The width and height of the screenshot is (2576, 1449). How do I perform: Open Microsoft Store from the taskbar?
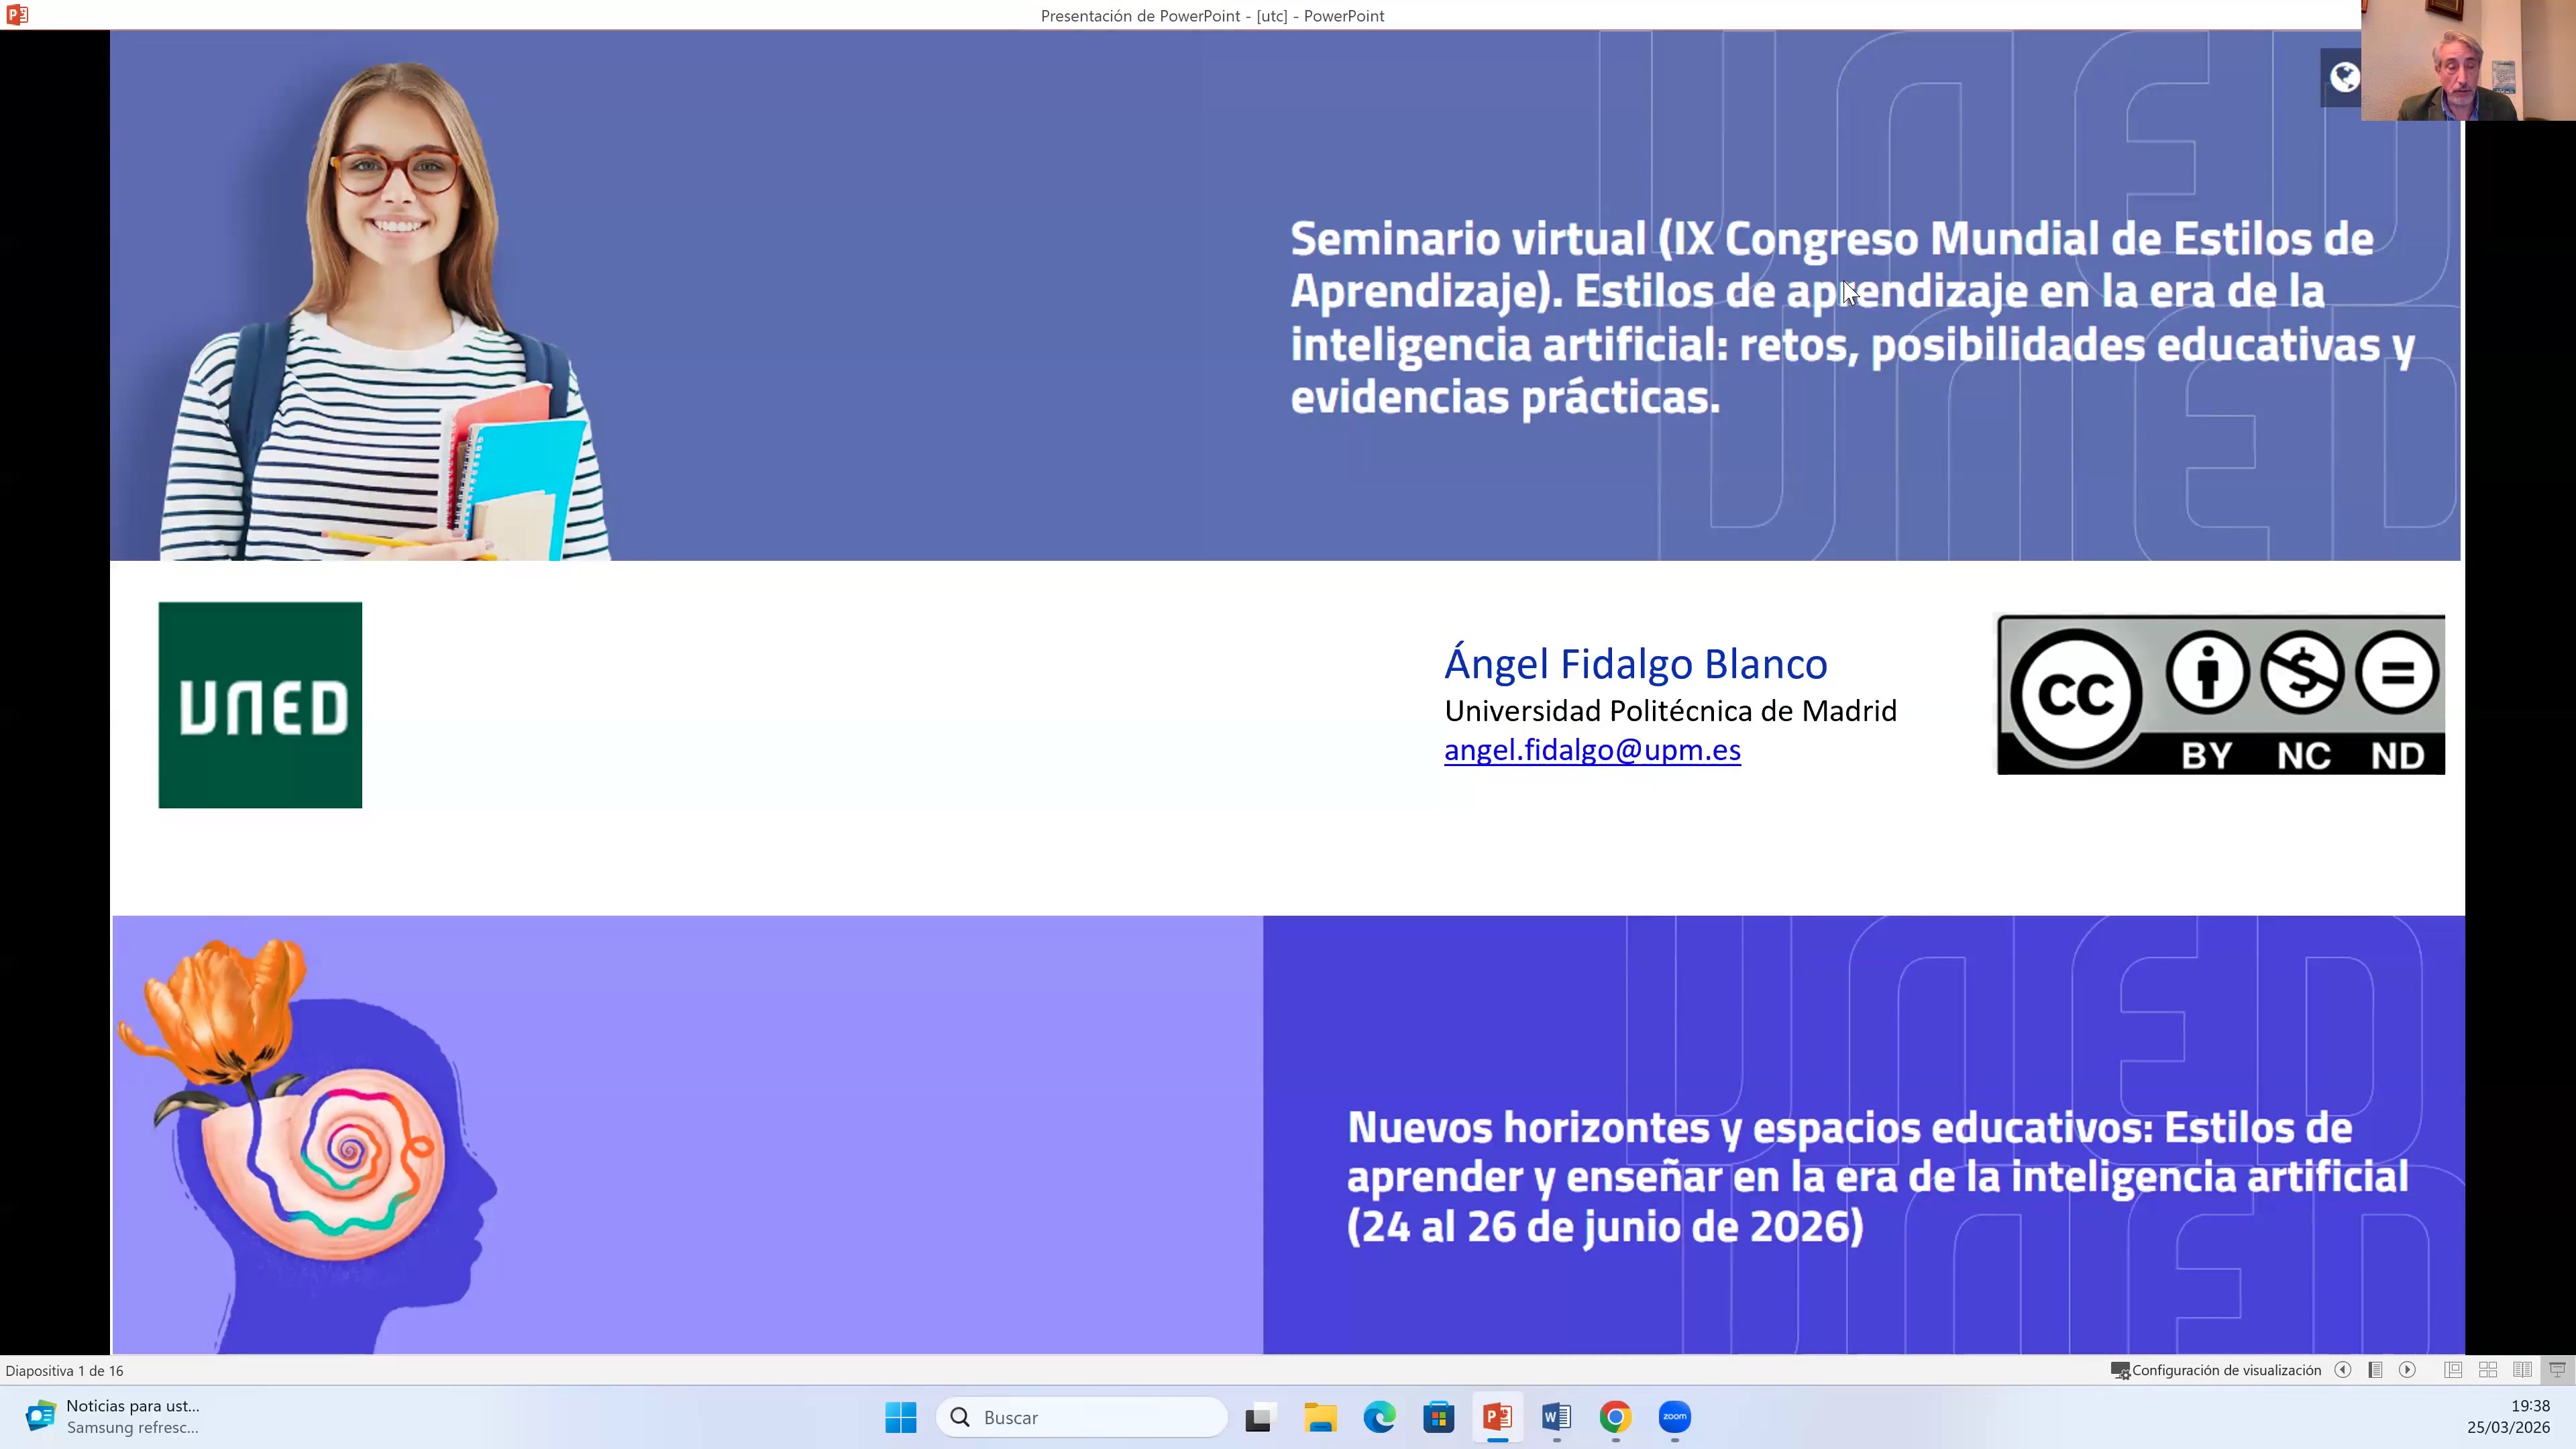coord(1438,1417)
